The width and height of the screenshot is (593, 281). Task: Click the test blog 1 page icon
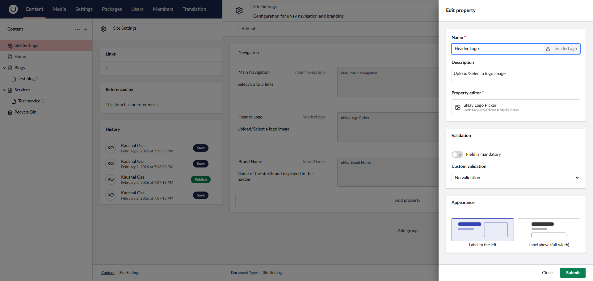pos(14,79)
